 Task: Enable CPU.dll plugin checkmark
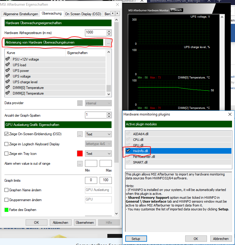(x=128, y=139)
